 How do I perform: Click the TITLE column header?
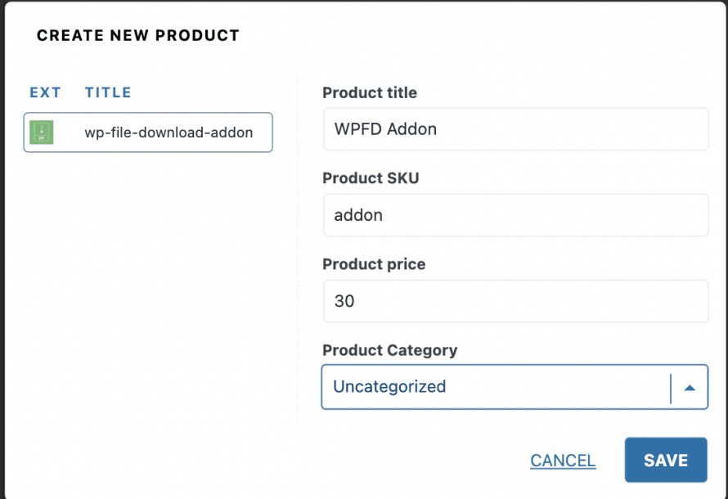tap(108, 92)
